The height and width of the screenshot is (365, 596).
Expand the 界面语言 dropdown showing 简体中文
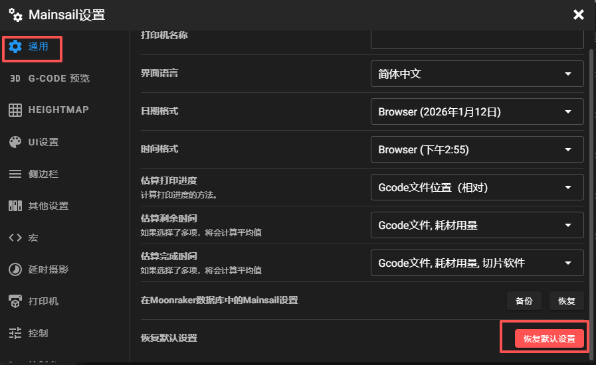pos(476,74)
